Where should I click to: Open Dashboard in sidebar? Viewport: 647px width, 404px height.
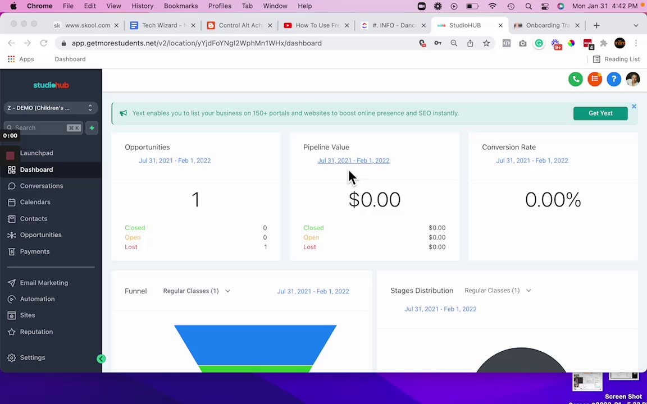coord(51,170)
